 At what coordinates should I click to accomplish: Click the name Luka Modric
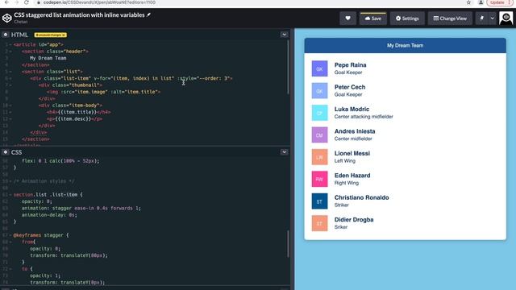click(352, 110)
